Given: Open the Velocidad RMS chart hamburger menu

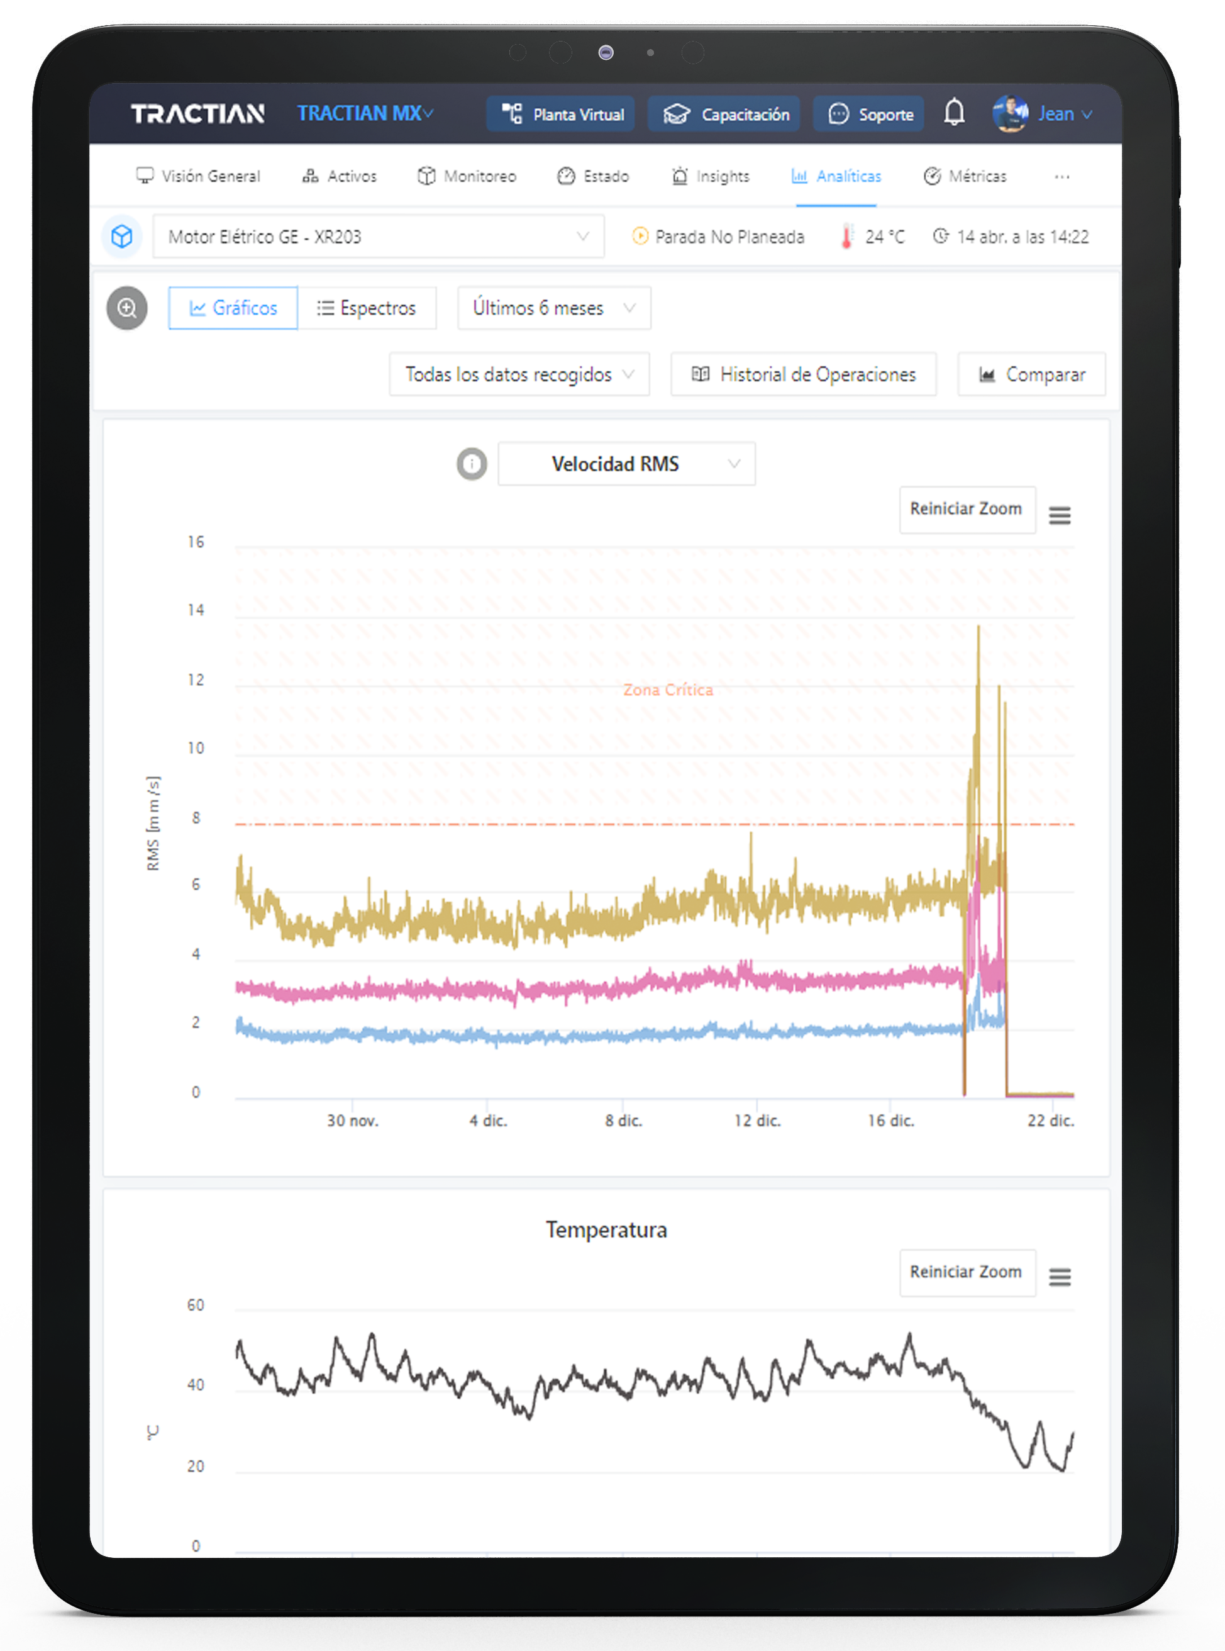Looking at the screenshot, I should (x=1059, y=515).
